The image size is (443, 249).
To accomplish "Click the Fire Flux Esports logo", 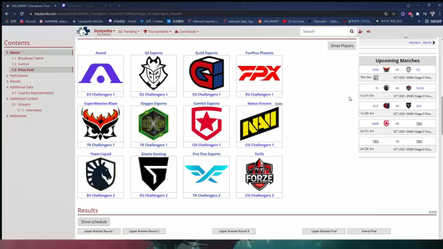I will [207, 174].
